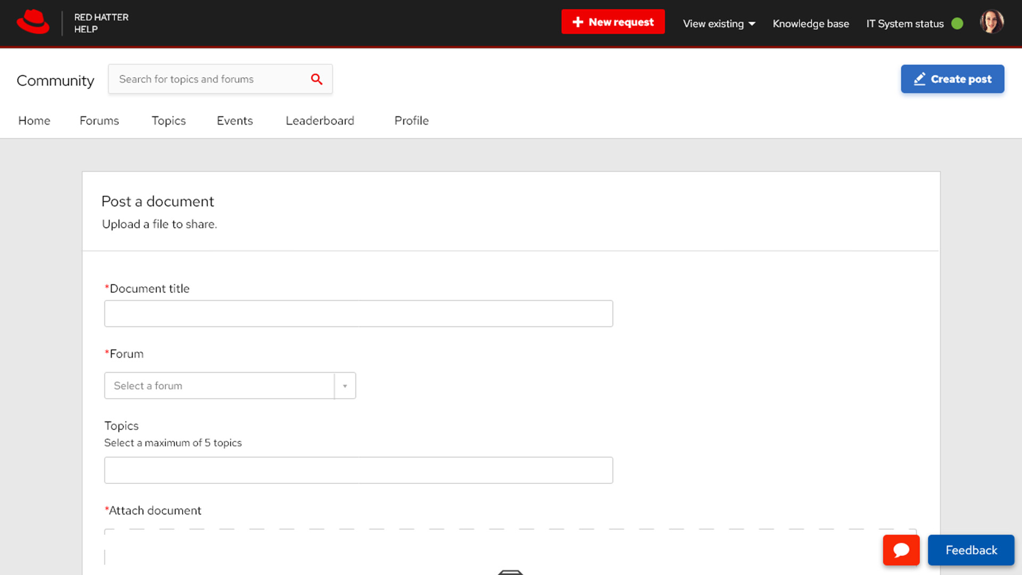Open the user avatar profile picture
Screen dimensions: 1022x575
[992, 22]
